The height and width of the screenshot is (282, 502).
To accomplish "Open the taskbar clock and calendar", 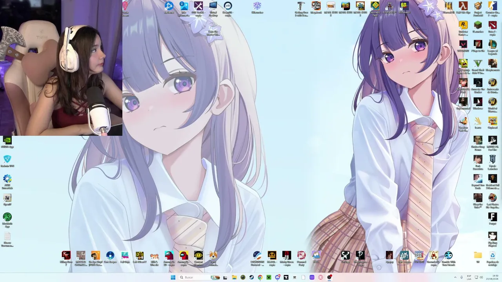I will pos(492,277).
